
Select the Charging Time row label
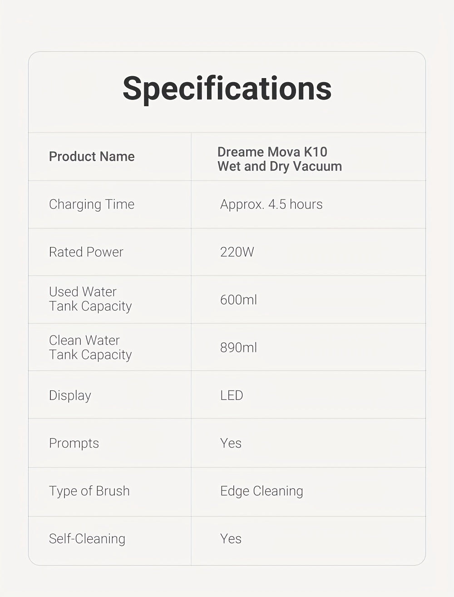[92, 204]
